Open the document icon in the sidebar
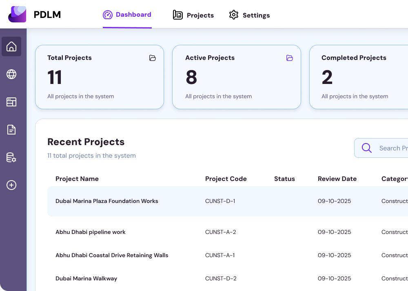408x291 pixels. tap(11, 130)
